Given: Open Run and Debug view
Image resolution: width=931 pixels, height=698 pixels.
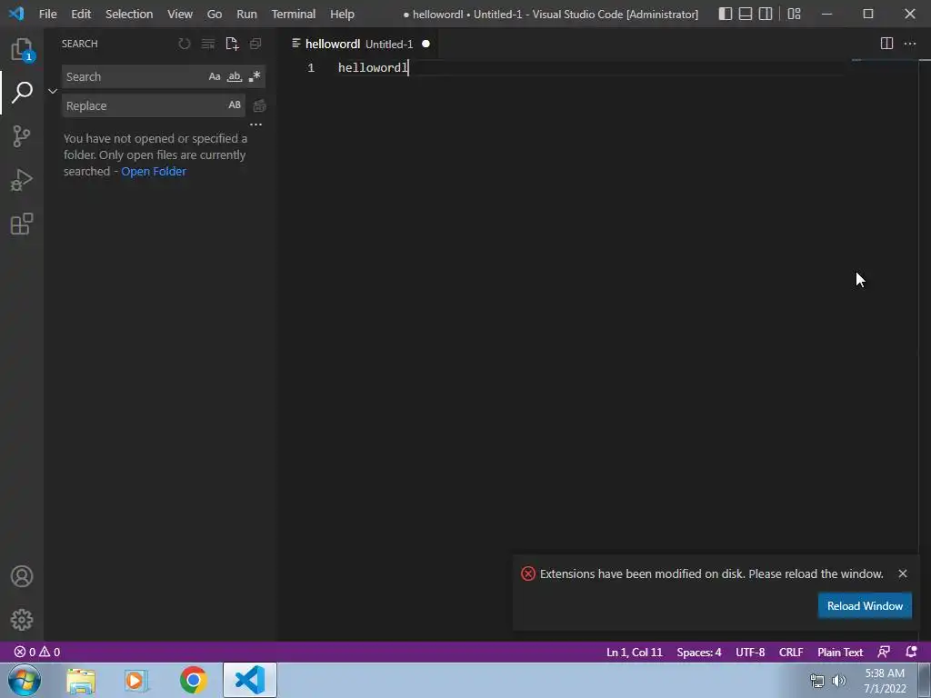Looking at the screenshot, I should pos(22,180).
